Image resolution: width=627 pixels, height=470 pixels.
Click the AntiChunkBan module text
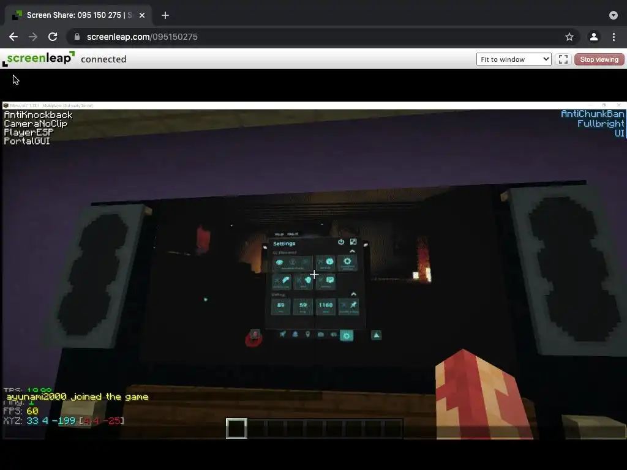(592, 114)
